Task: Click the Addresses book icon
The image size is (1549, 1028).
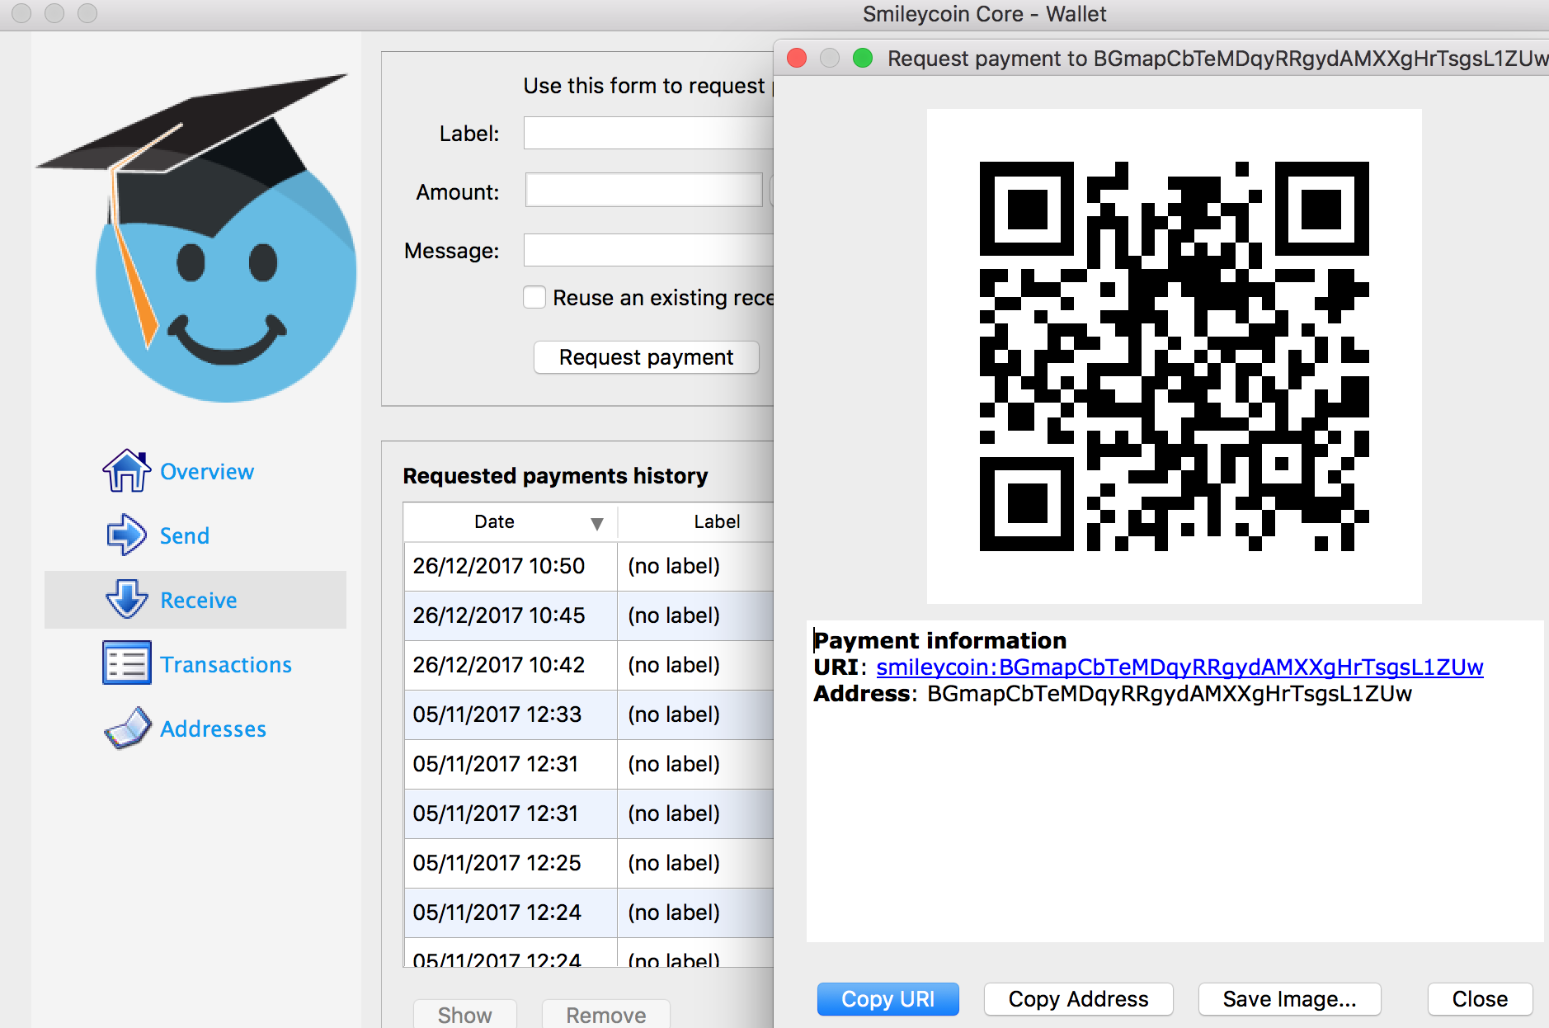Action: (x=128, y=728)
